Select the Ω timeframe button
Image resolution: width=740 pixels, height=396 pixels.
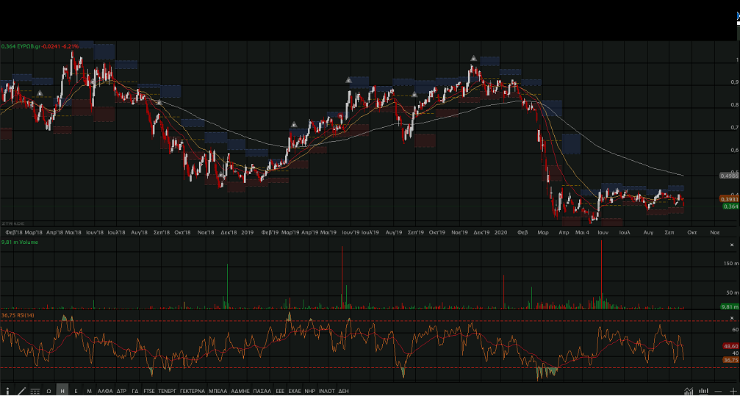(49, 391)
